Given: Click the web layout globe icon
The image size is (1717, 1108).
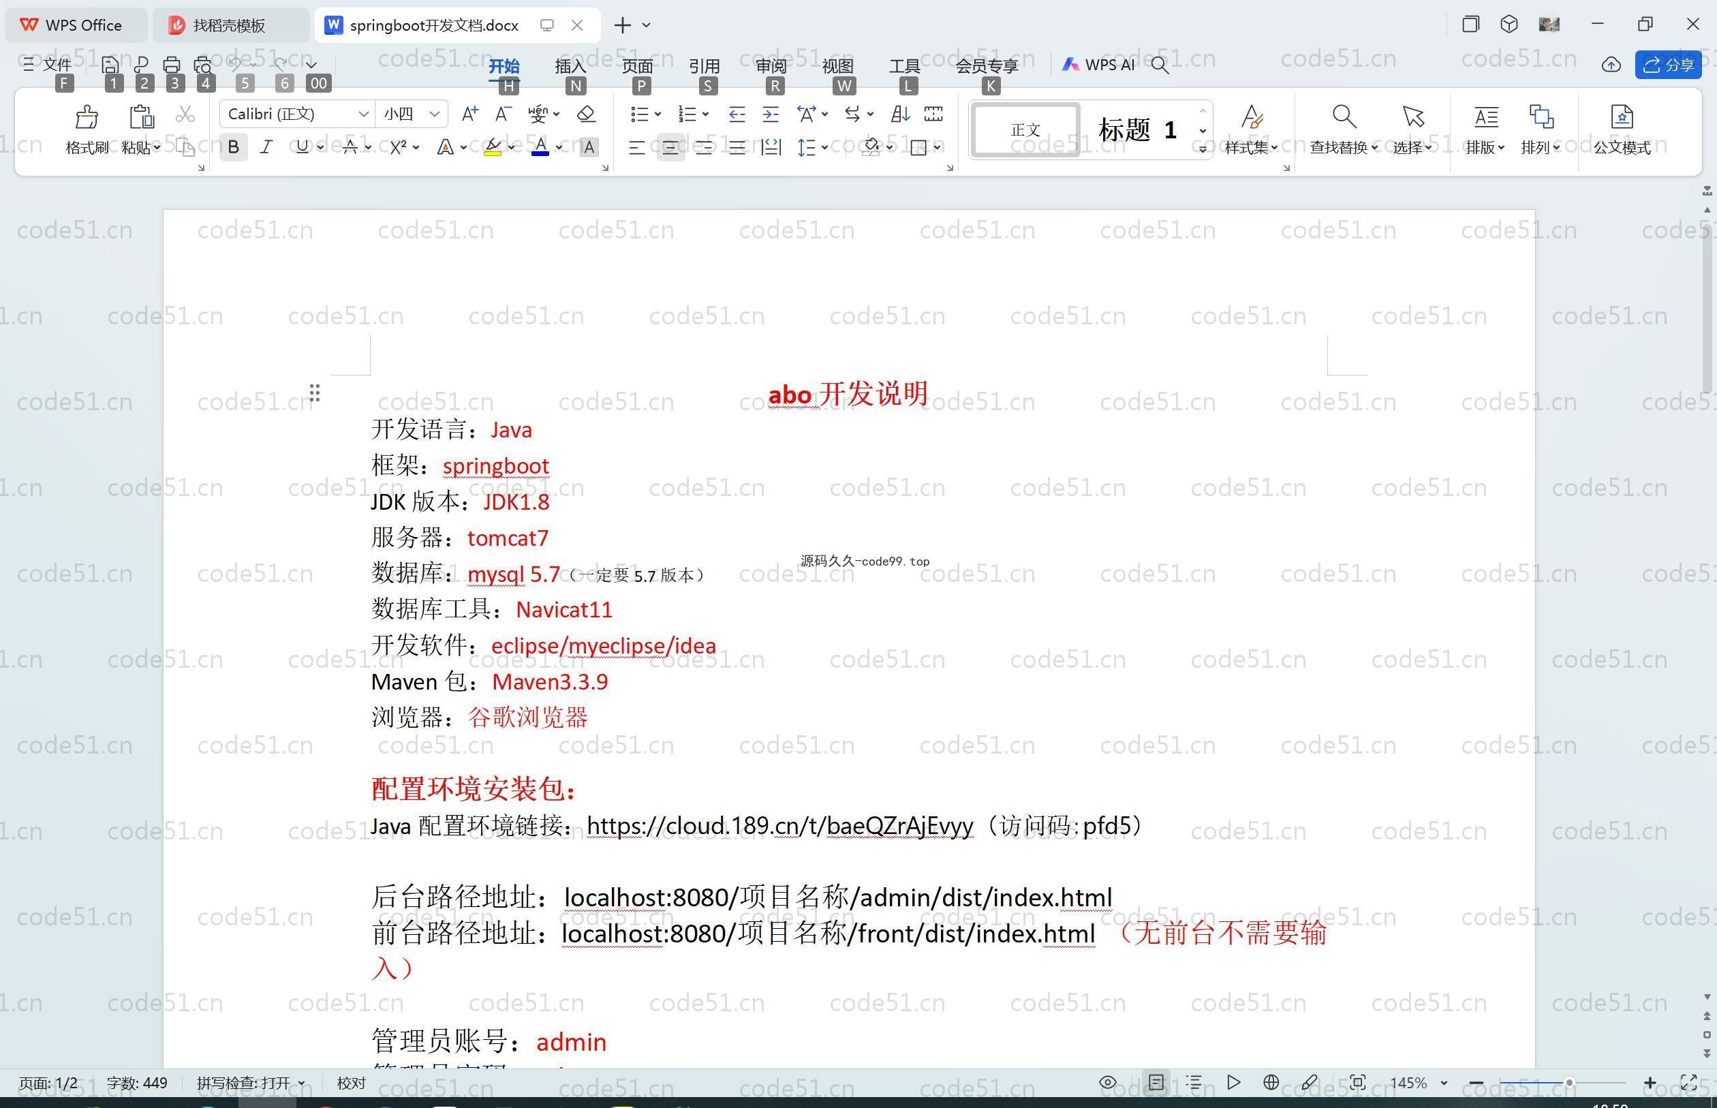Looking at the screenshot, I should click(x=1271, y=1082).
